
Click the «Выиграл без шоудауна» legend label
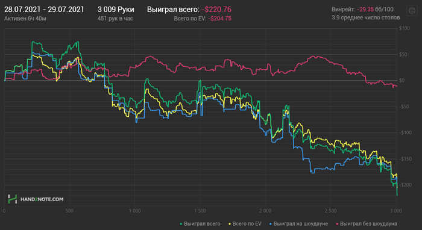(368, 223)
